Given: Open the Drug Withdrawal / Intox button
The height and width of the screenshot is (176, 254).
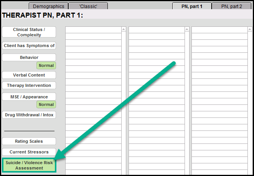Looking at the screenshot, I should tap(29, 115).
